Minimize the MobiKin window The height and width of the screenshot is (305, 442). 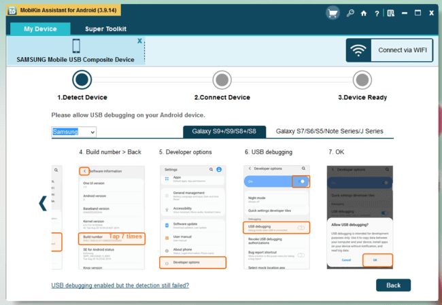point(405,13)
